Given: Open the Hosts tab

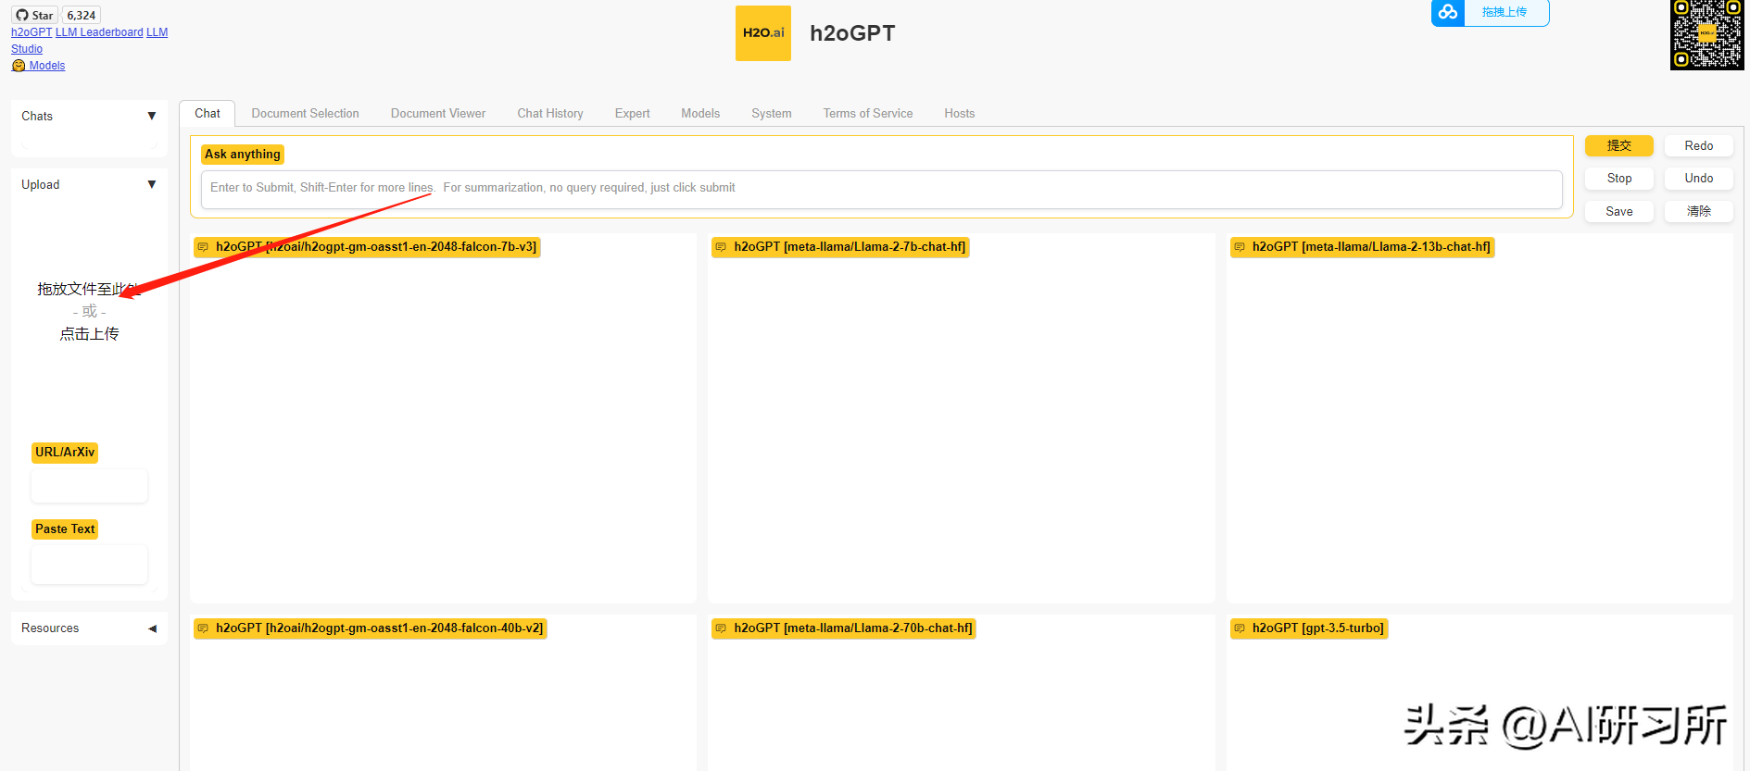Looking at the screenshot, I should [x=960, y=113].
